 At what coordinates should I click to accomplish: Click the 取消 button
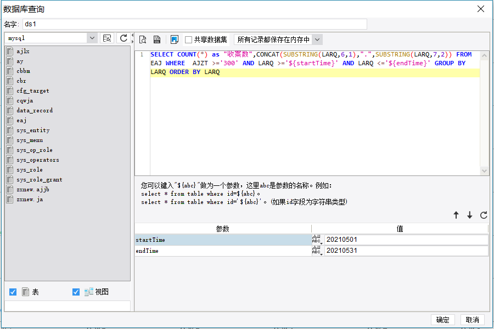(x=473, y=320)
